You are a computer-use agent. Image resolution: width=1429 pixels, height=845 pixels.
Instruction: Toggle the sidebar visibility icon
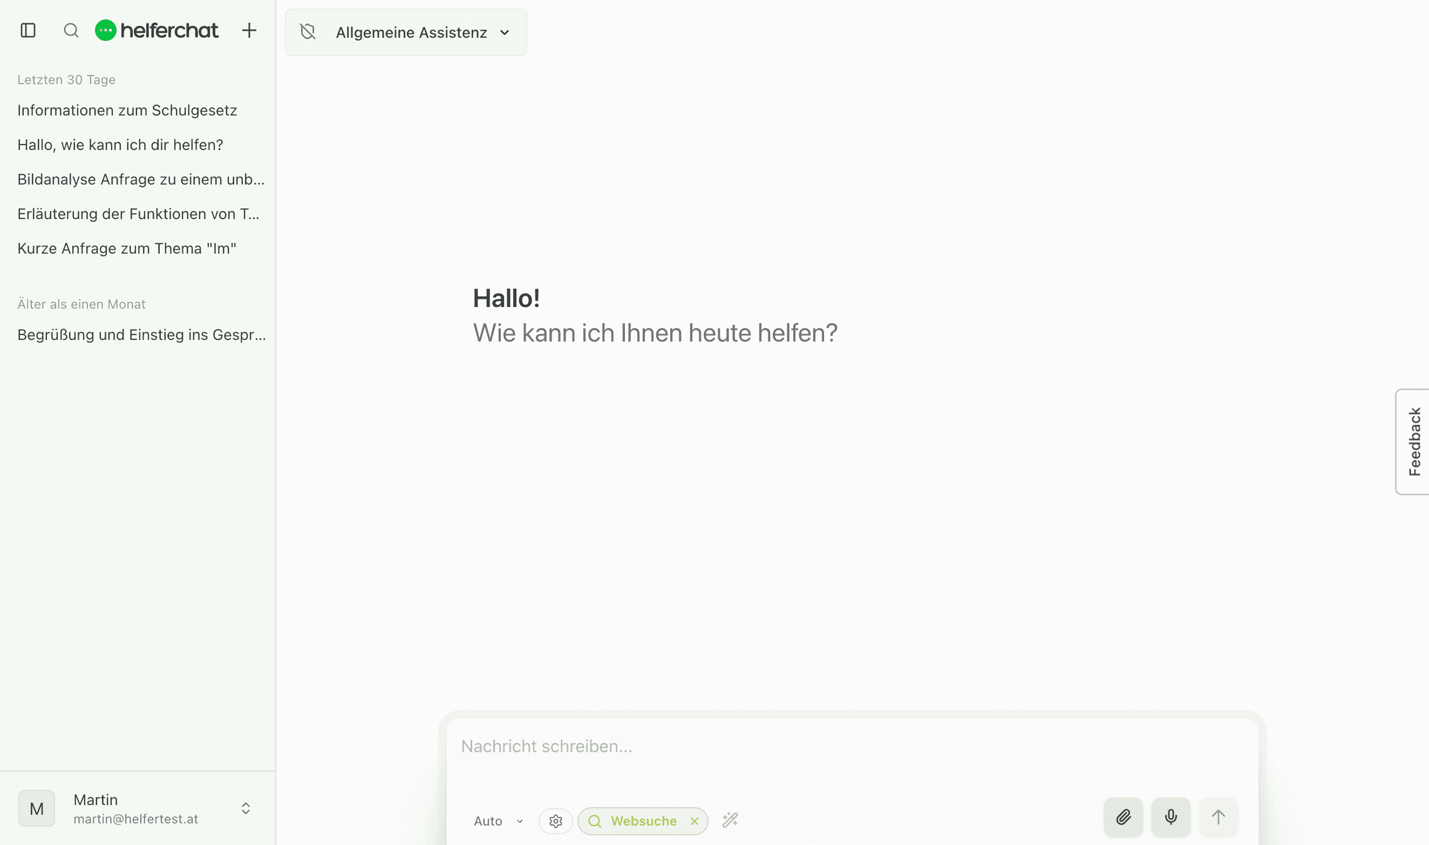click(28, 30)
